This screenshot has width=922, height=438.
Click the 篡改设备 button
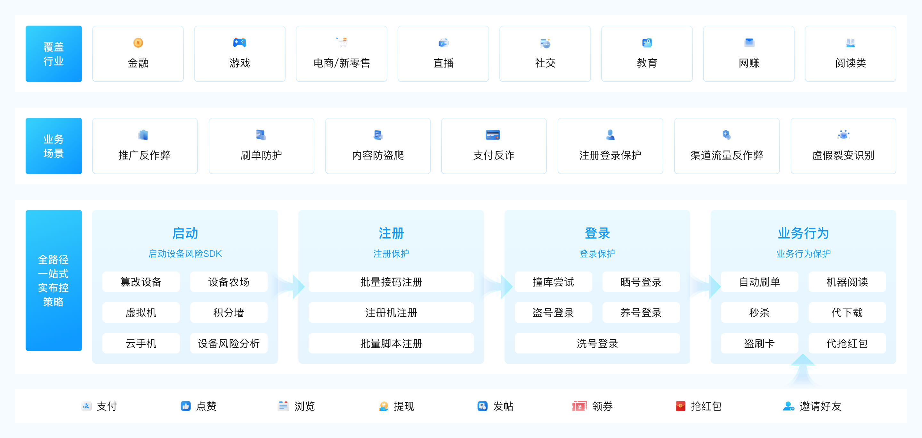tap(141, 282)
